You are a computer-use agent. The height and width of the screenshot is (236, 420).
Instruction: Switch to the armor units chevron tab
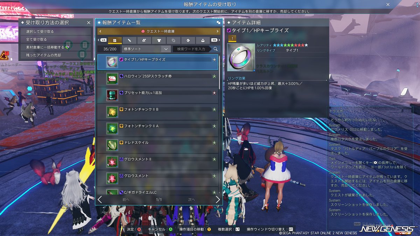point(144,40)
